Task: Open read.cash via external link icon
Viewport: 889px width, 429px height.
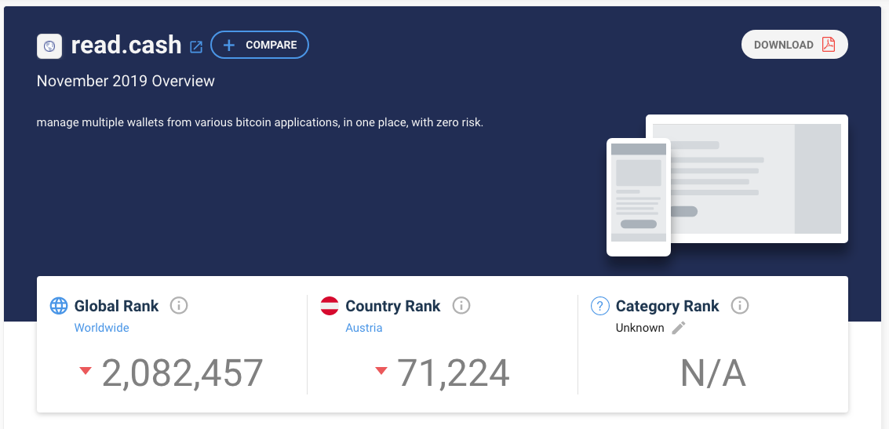Action: pos(196,46)
